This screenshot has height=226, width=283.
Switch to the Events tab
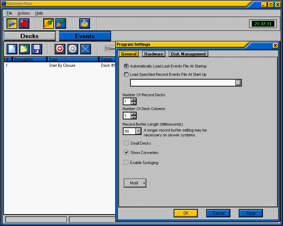(x=85, y=36)
